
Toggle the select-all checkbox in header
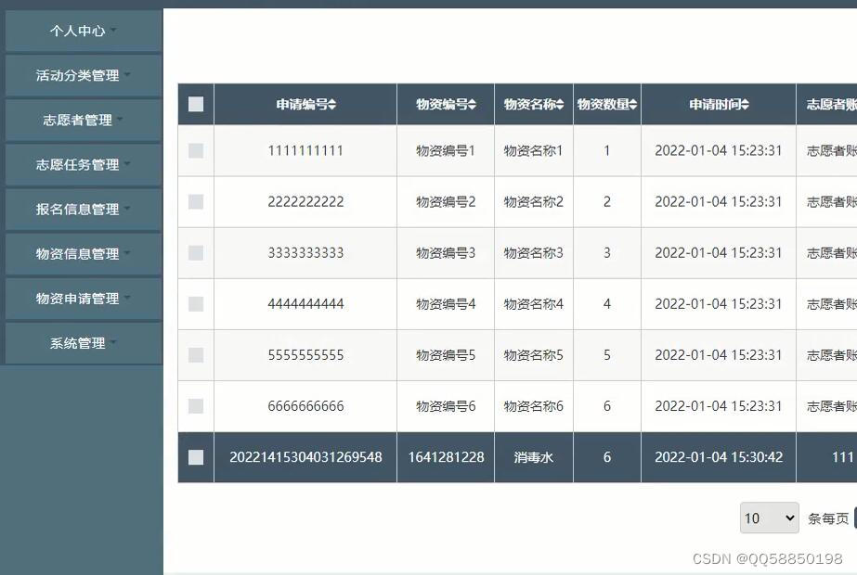195,105
